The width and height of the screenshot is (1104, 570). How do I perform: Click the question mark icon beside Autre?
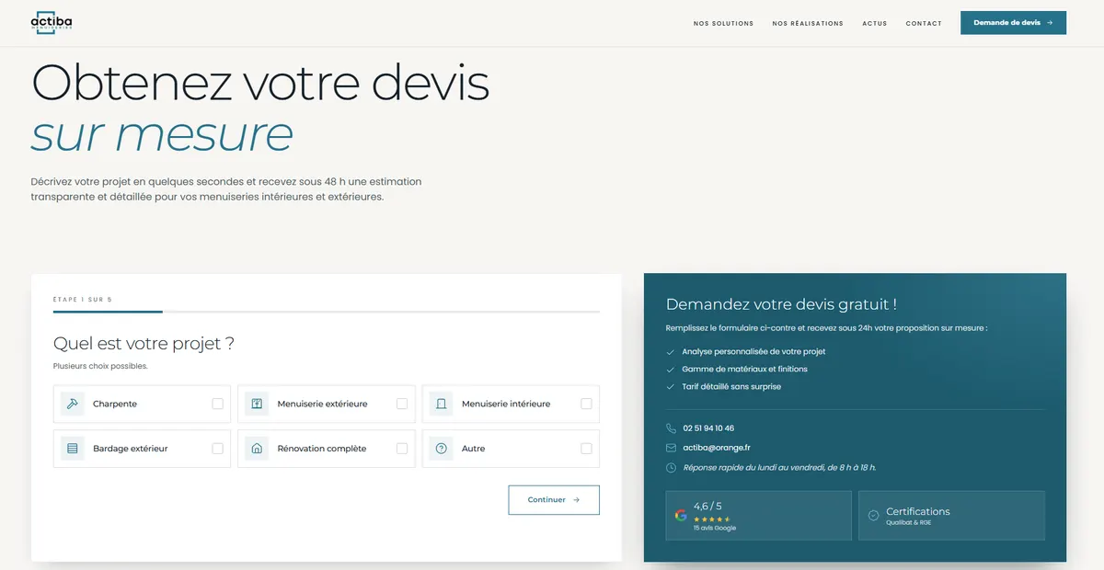coord(441,449)
